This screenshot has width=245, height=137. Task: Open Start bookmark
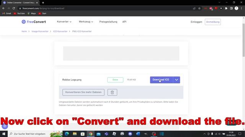[x=42, y=14]
